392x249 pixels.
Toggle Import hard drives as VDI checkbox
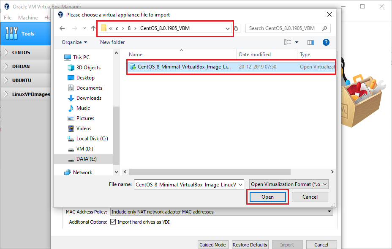(x=113, y=222)
